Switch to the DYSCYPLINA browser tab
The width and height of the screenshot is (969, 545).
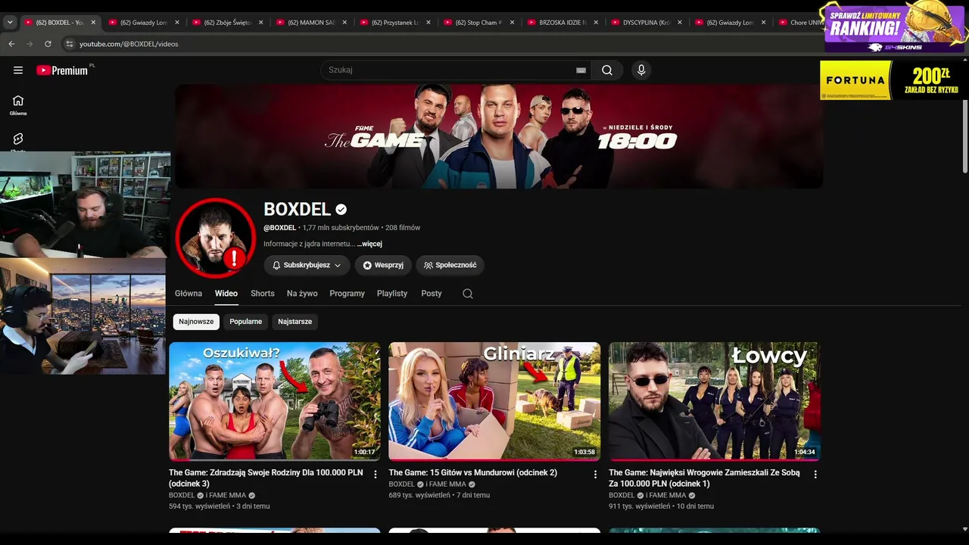click(646, 23)
